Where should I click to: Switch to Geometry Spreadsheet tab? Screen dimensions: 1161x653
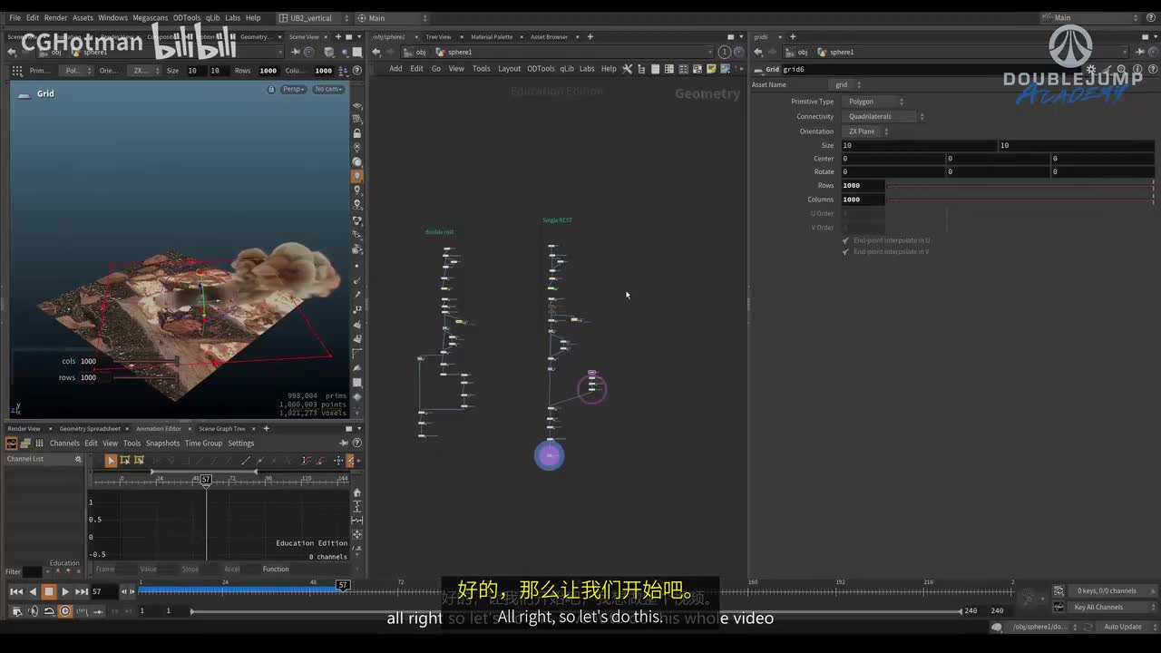[90, 428]
